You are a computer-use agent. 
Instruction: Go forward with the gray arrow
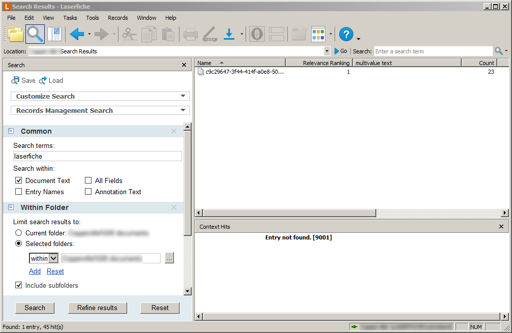(101, 34)
